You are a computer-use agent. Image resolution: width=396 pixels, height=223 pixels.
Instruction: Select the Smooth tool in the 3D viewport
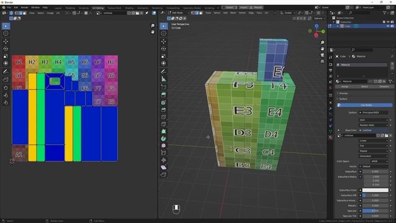[163, 146]
